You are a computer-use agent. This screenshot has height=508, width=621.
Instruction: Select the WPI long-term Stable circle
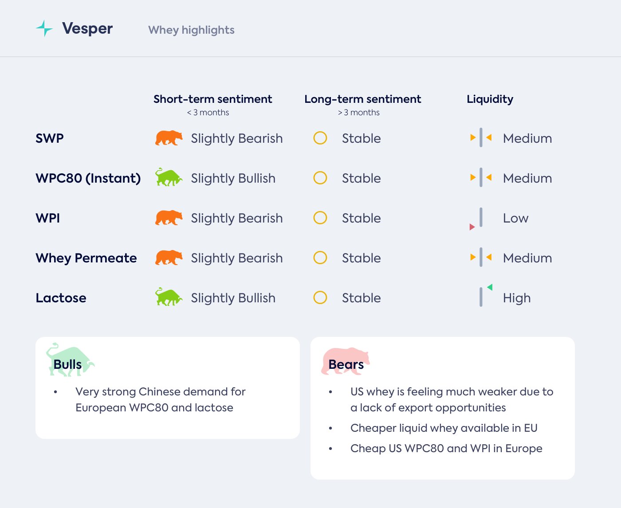tap(320, 218)
